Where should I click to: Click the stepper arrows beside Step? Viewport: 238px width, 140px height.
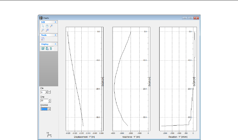[50, 100]
